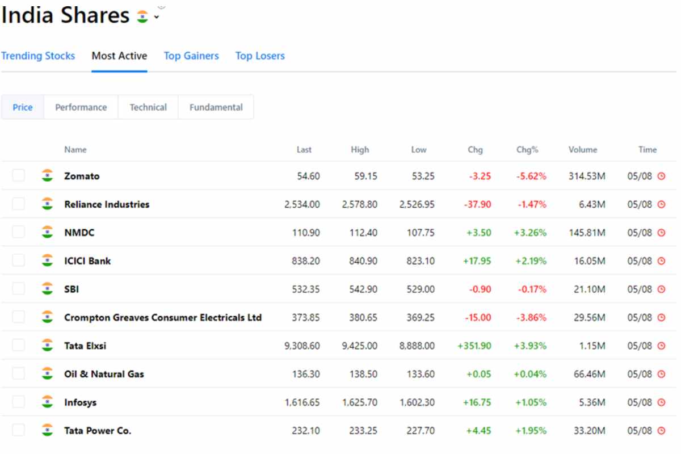681x454 pixels.
Task: Click the flag icon in SBI row
Action: click(x=47, y=289)
